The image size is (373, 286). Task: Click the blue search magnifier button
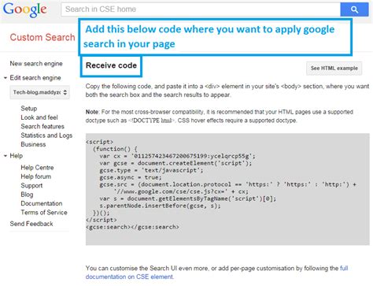click(354, 9)
